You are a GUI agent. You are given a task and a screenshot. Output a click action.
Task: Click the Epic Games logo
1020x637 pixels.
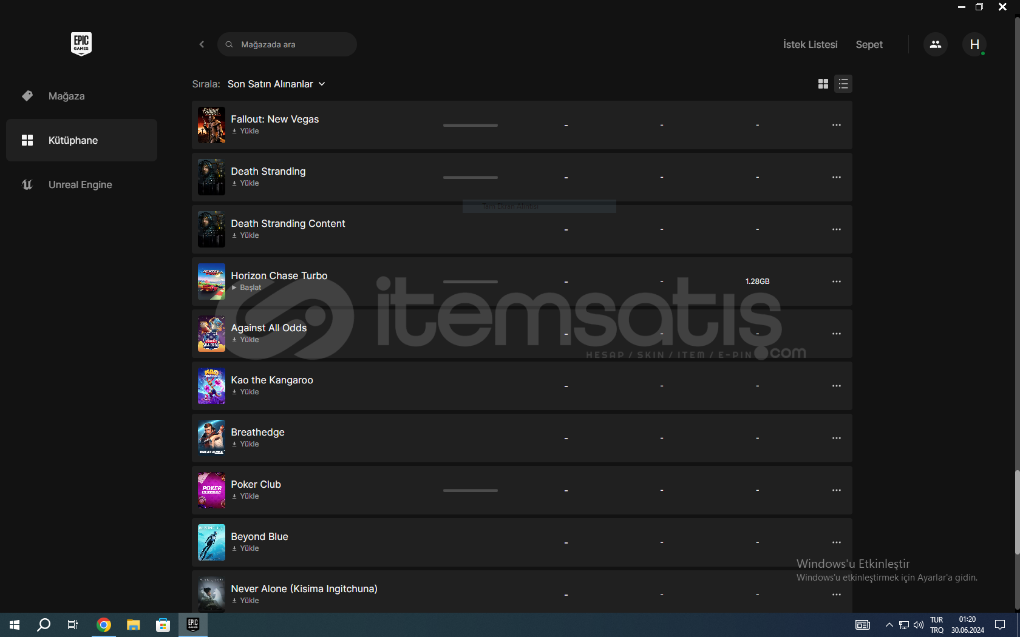[x=81, y=44]
